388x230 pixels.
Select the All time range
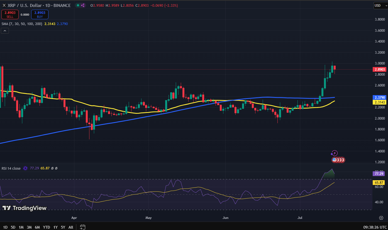(71, 227)
